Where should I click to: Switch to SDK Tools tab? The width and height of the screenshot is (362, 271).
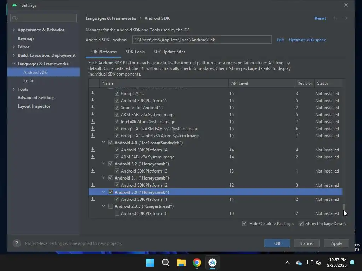(135, 52)
